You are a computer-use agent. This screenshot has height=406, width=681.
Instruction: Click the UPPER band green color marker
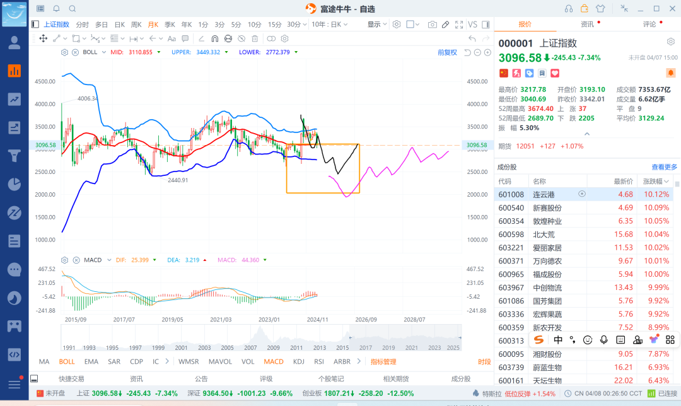click(226, 52)
